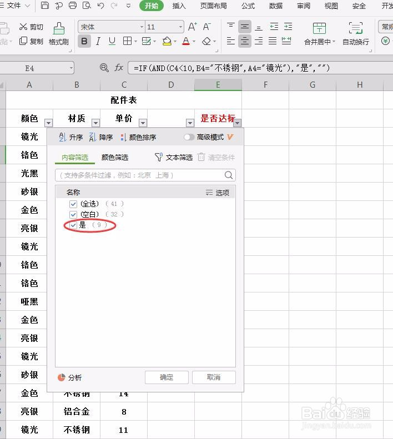
Task: Decrease indent icon
Action: 274,27
